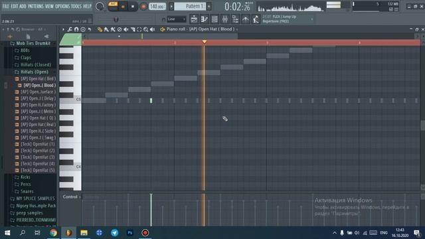This screenshot has height=239, width=425.
Task: Open the Line snap dropdown
Action: tap(177, 19)
